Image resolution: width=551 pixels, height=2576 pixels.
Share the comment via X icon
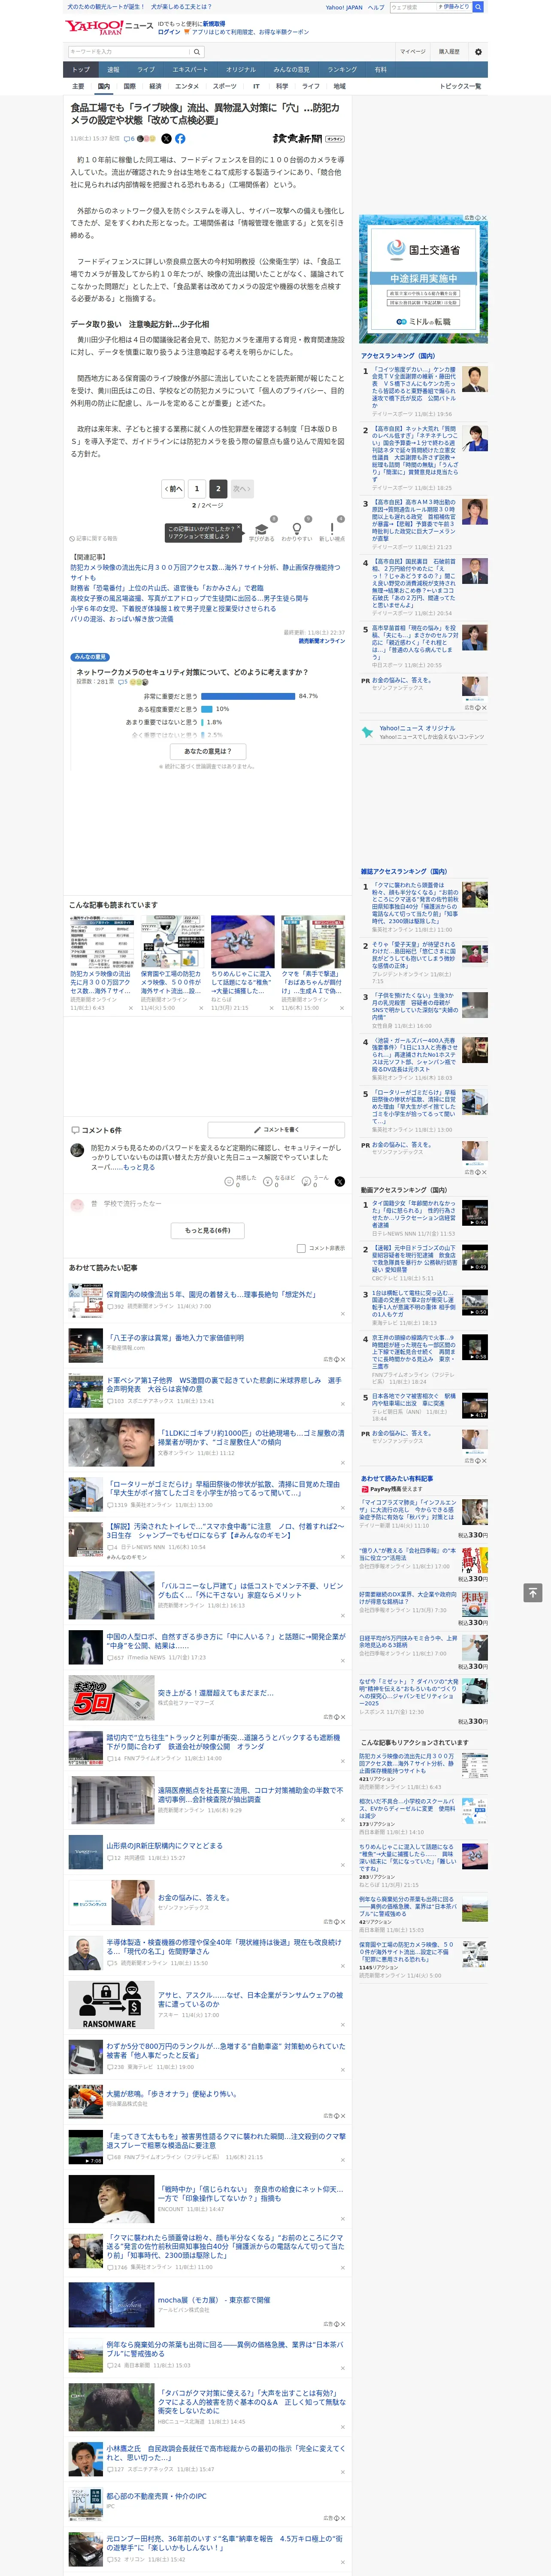[340, 1181]
